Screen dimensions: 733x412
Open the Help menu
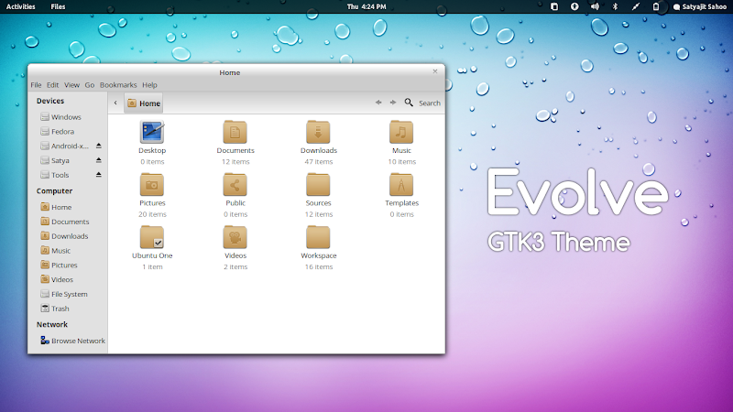(x=149, y=84)
